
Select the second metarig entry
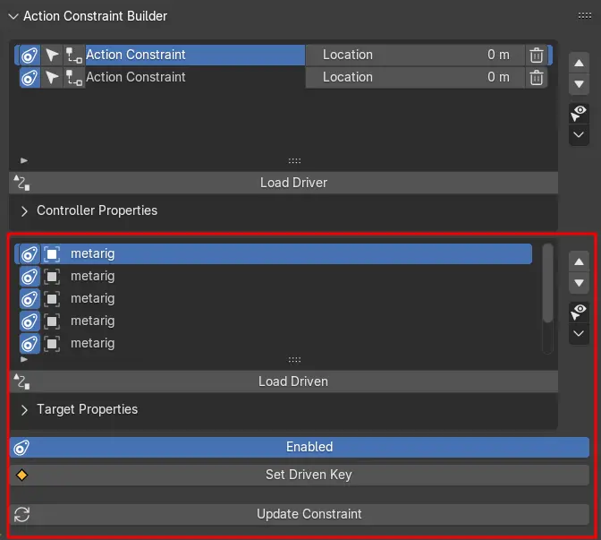click(274, 277)
